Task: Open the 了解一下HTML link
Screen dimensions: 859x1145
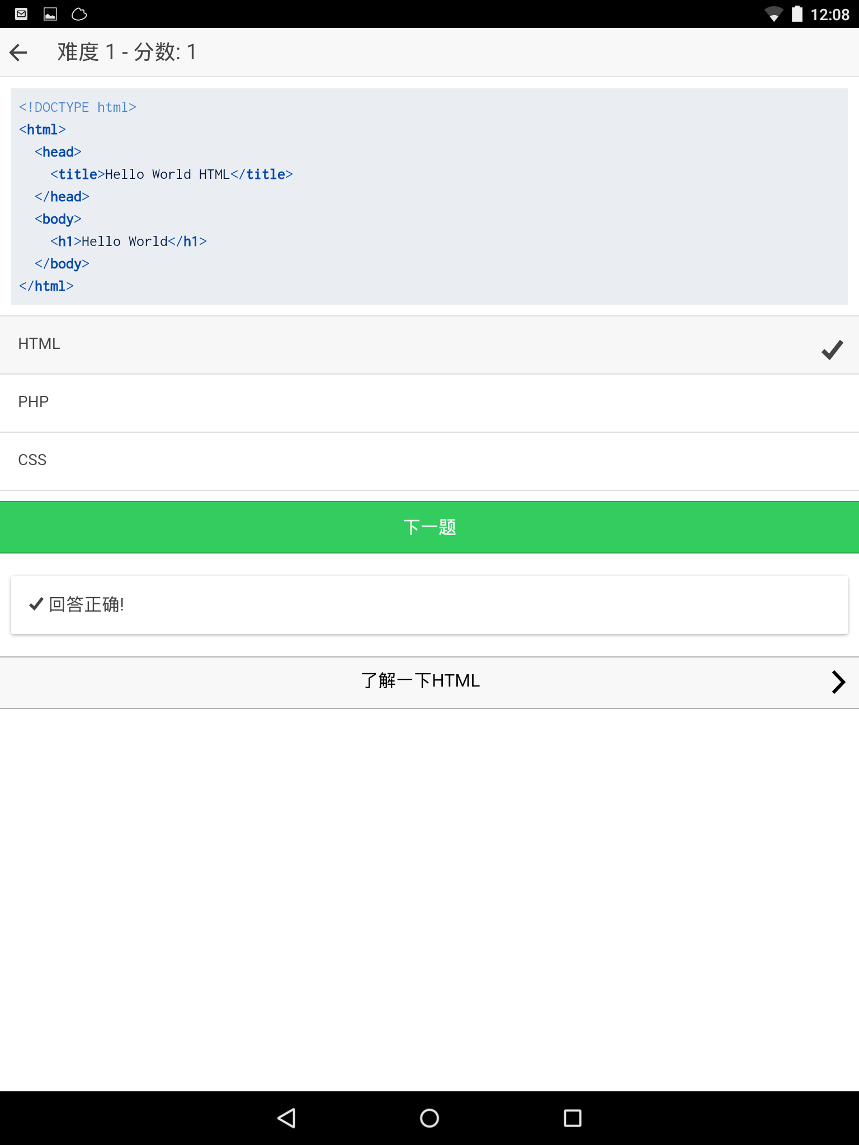Action: (x=429, y=683)
